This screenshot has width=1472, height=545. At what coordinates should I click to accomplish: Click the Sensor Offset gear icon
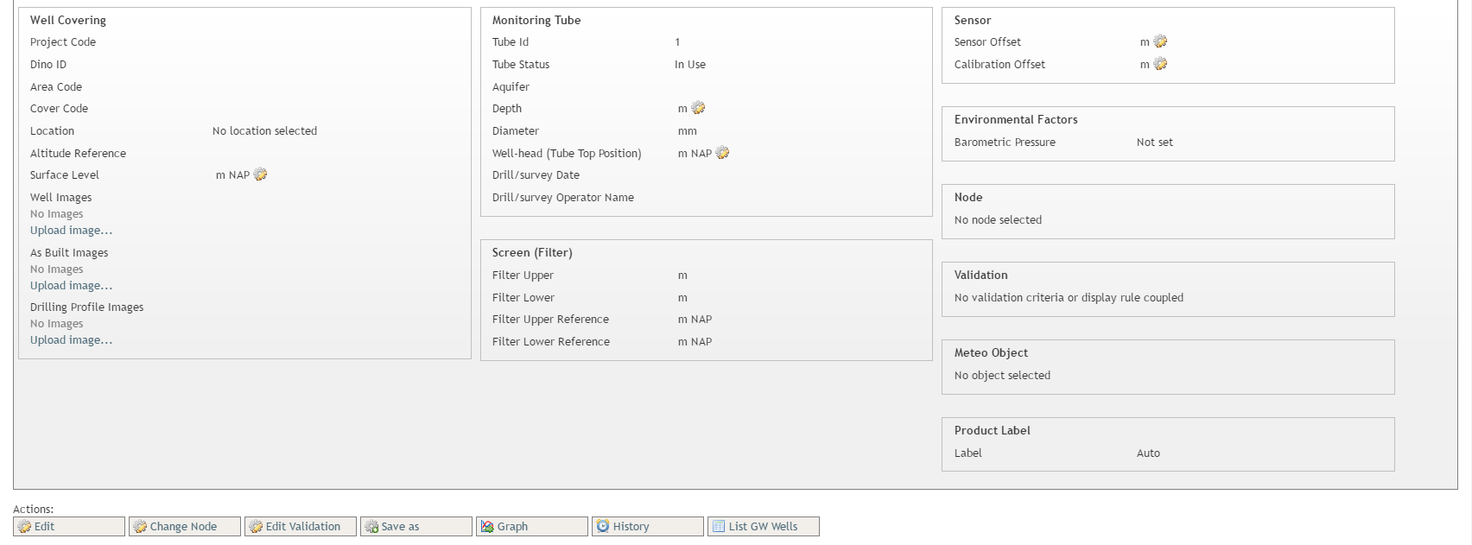click(1160, 41)
